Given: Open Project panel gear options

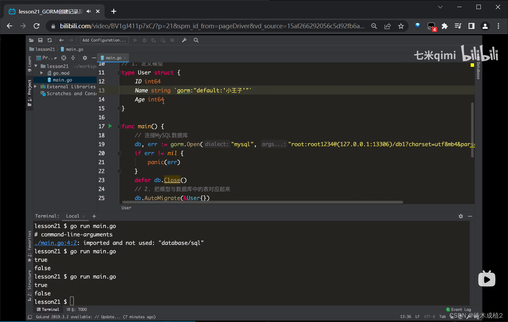Looking at the screenshot, I should pyautogui.click(x=85, y=58).
